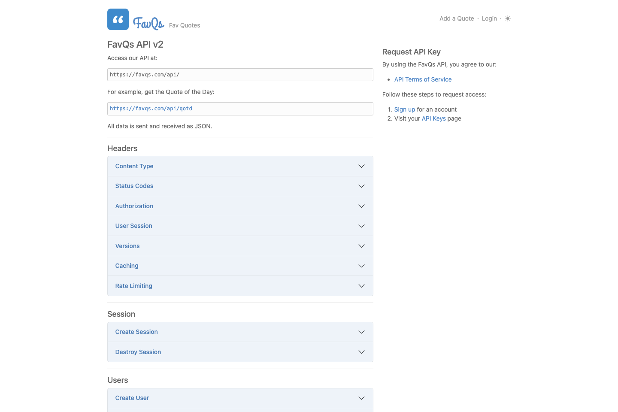
Task: Expand the Content Type section
Action: click(x=240, y=166)
